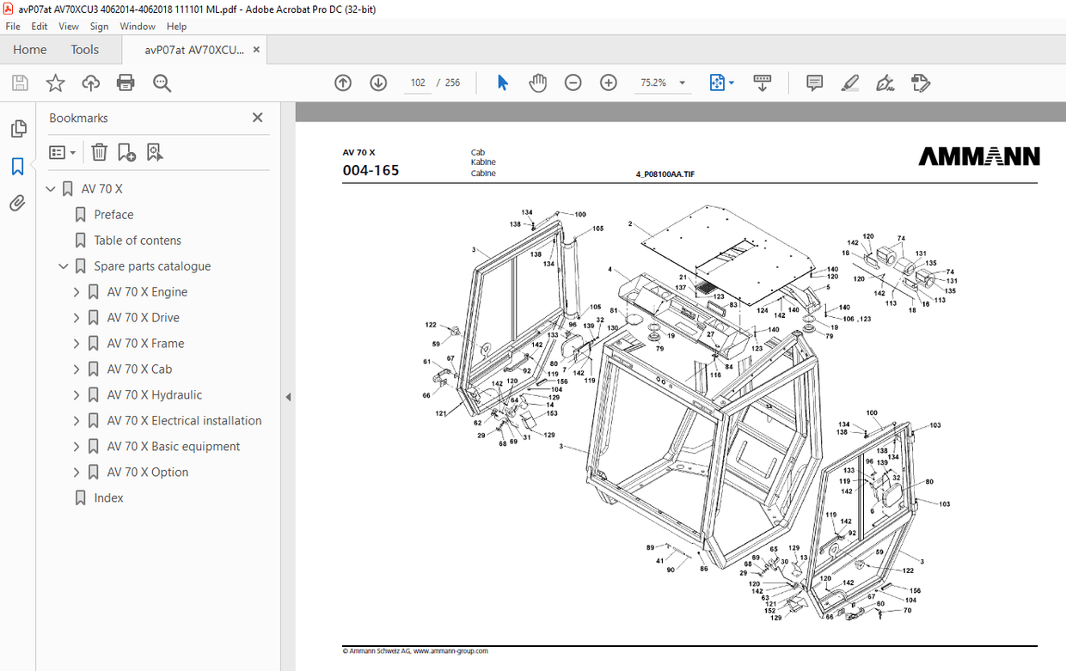Print the document
This screenshot has height=671, width=1066.
click(126, 82)
